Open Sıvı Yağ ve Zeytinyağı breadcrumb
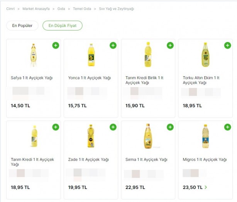Viewport: 237px width, 202px height. tap(117, 9)
